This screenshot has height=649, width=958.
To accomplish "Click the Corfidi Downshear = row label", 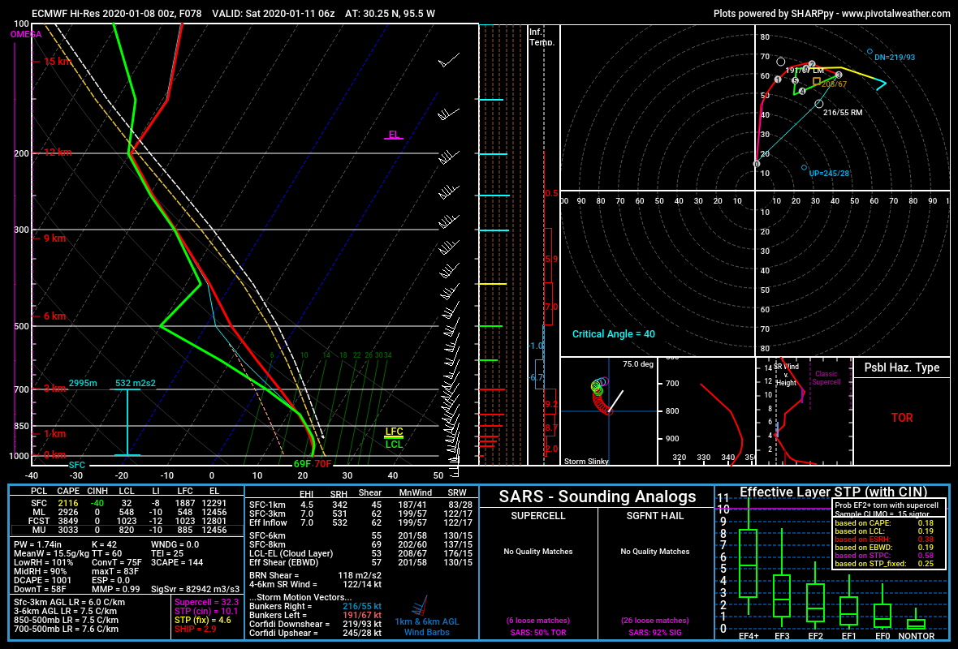I will [290, 624].
